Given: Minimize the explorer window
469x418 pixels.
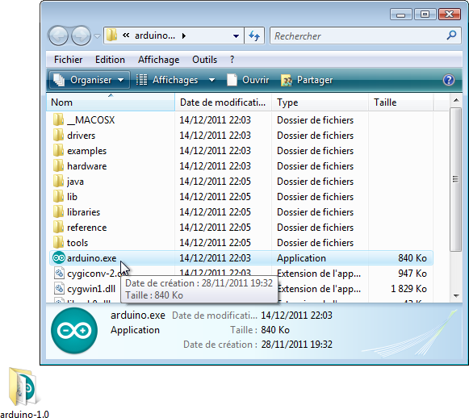Looking at the screenshot, I should pyautogui.click(x=401, y=15).
